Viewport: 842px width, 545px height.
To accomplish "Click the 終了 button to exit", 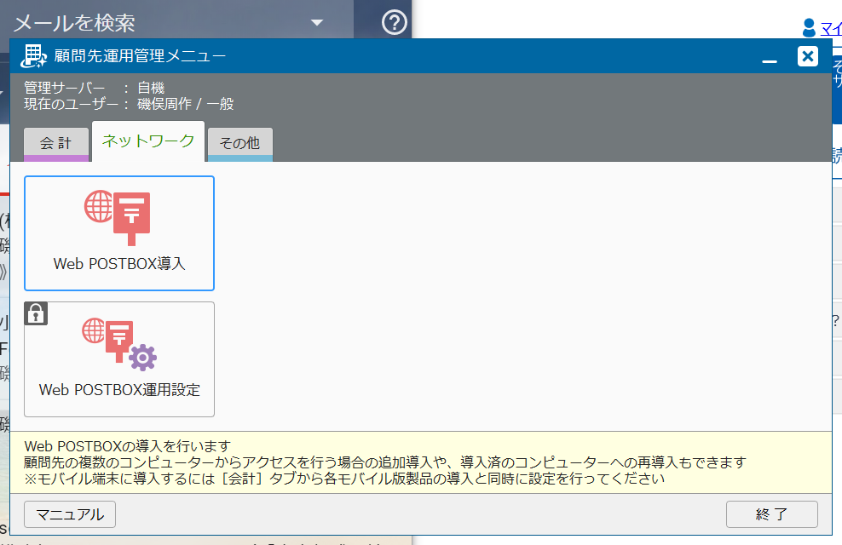I will click(771, 514).
